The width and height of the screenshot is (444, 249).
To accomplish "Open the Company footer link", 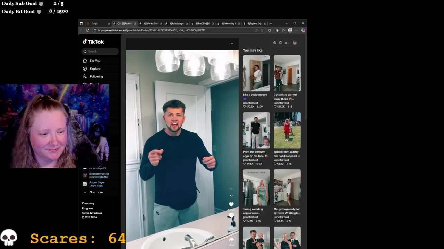I will [88, 203].
